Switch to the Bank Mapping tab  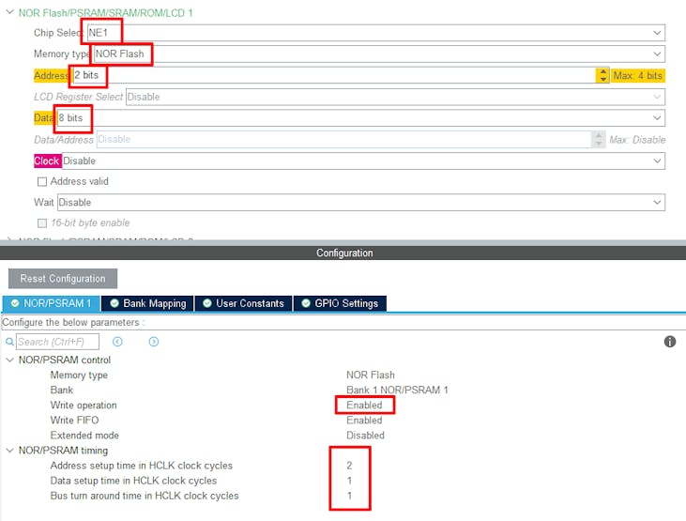tap(148, 303)
